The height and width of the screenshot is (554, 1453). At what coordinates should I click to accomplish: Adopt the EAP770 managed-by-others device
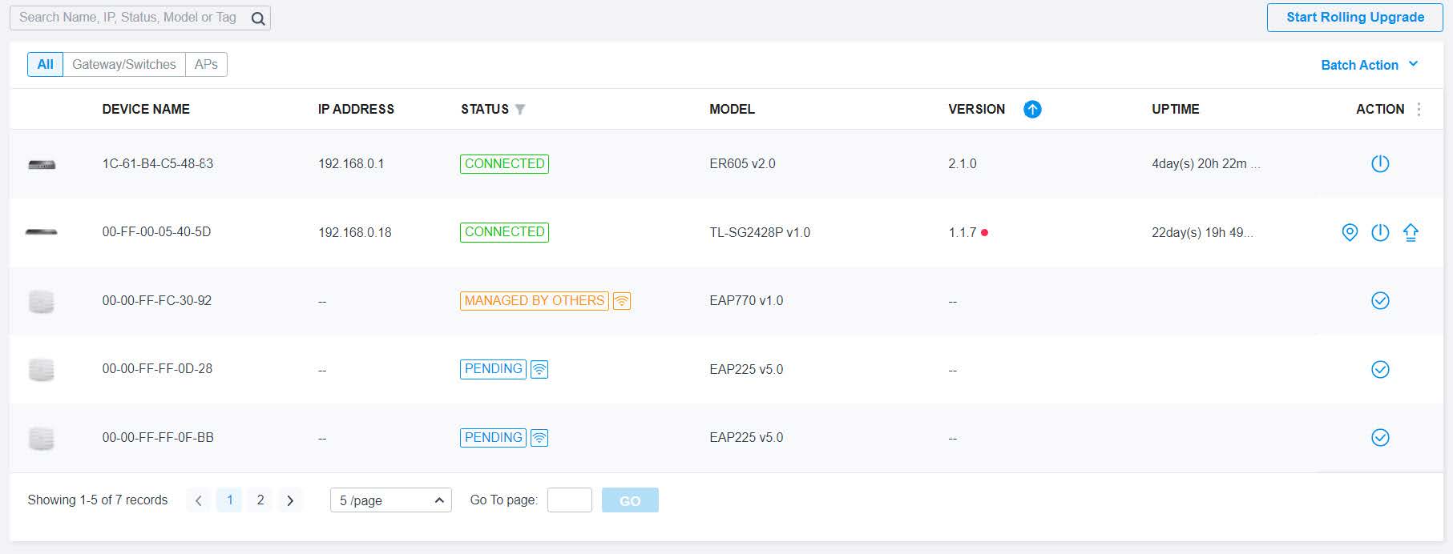pos(1379,301)
